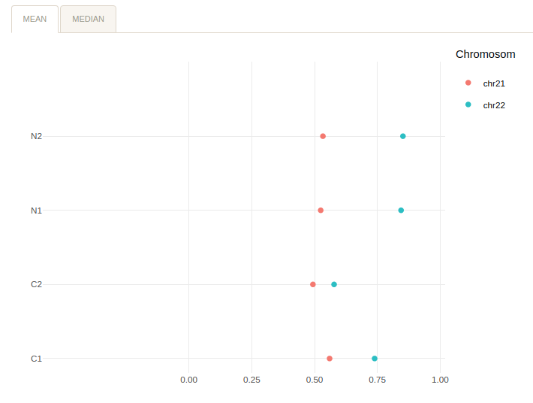Select the chr22 point on row C2
Viewport: 533px width, 403px height.
334,284
